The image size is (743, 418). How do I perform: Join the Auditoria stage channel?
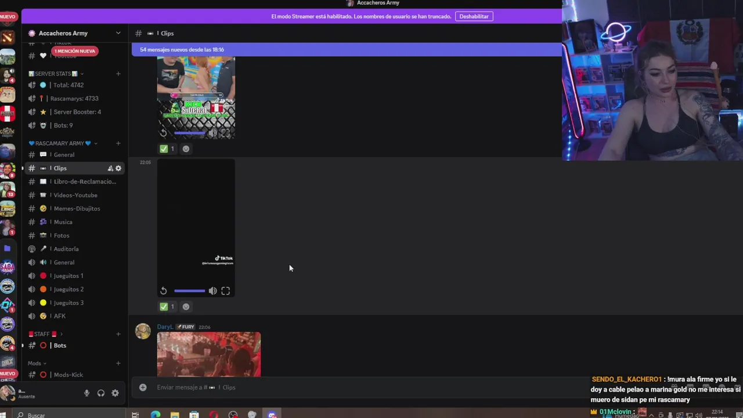(x=75, y=248)
